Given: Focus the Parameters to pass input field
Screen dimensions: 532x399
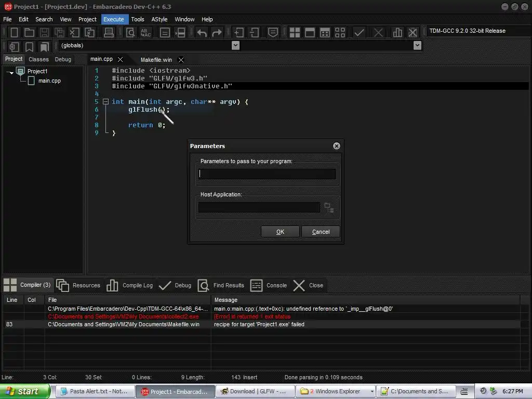Looking at the screenshot, I should pos(267,174).
